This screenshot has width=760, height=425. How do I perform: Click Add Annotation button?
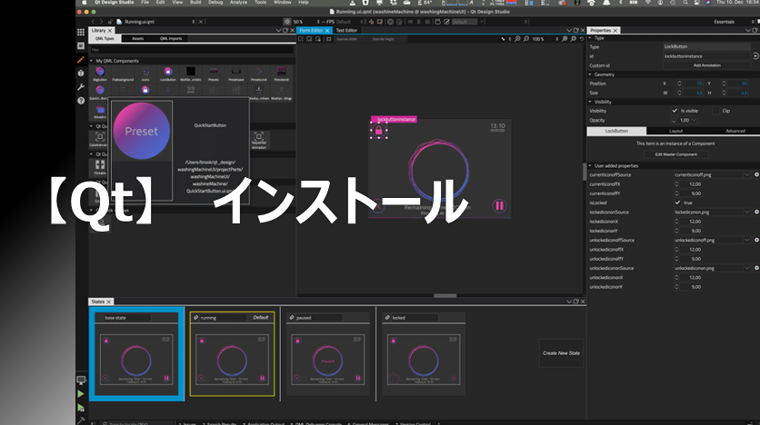pyautogui.click(x=706, y=65)
